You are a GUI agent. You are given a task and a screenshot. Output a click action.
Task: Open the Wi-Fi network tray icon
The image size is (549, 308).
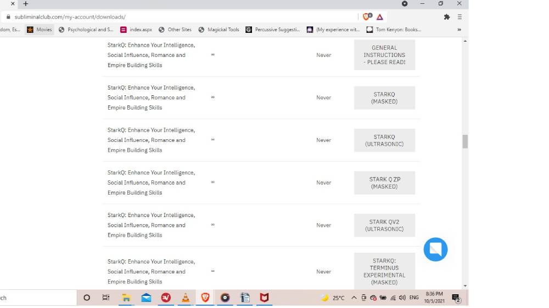[x=393, y=298]
